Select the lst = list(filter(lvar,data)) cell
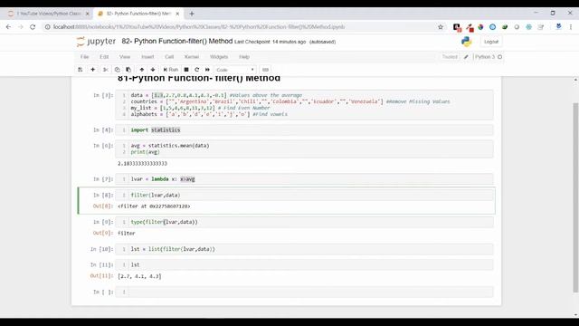Image resolution: width=579 pixels, height=326 pixels. coord(304,249)
